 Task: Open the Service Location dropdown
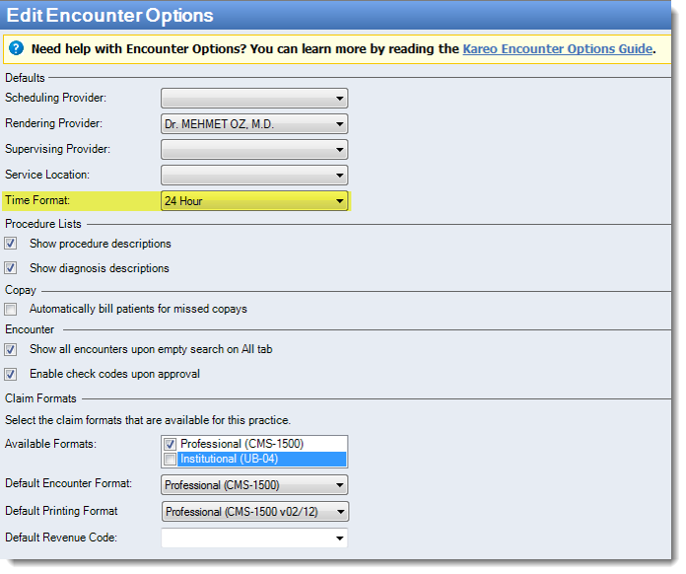pos(254,176)
